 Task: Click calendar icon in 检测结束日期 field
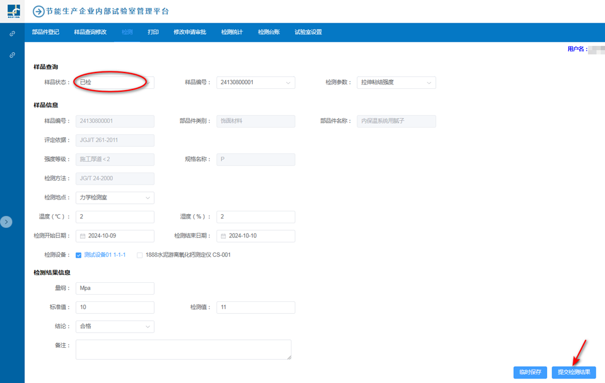point(223,236)
